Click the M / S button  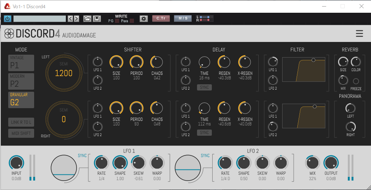[x=183, y=19]
